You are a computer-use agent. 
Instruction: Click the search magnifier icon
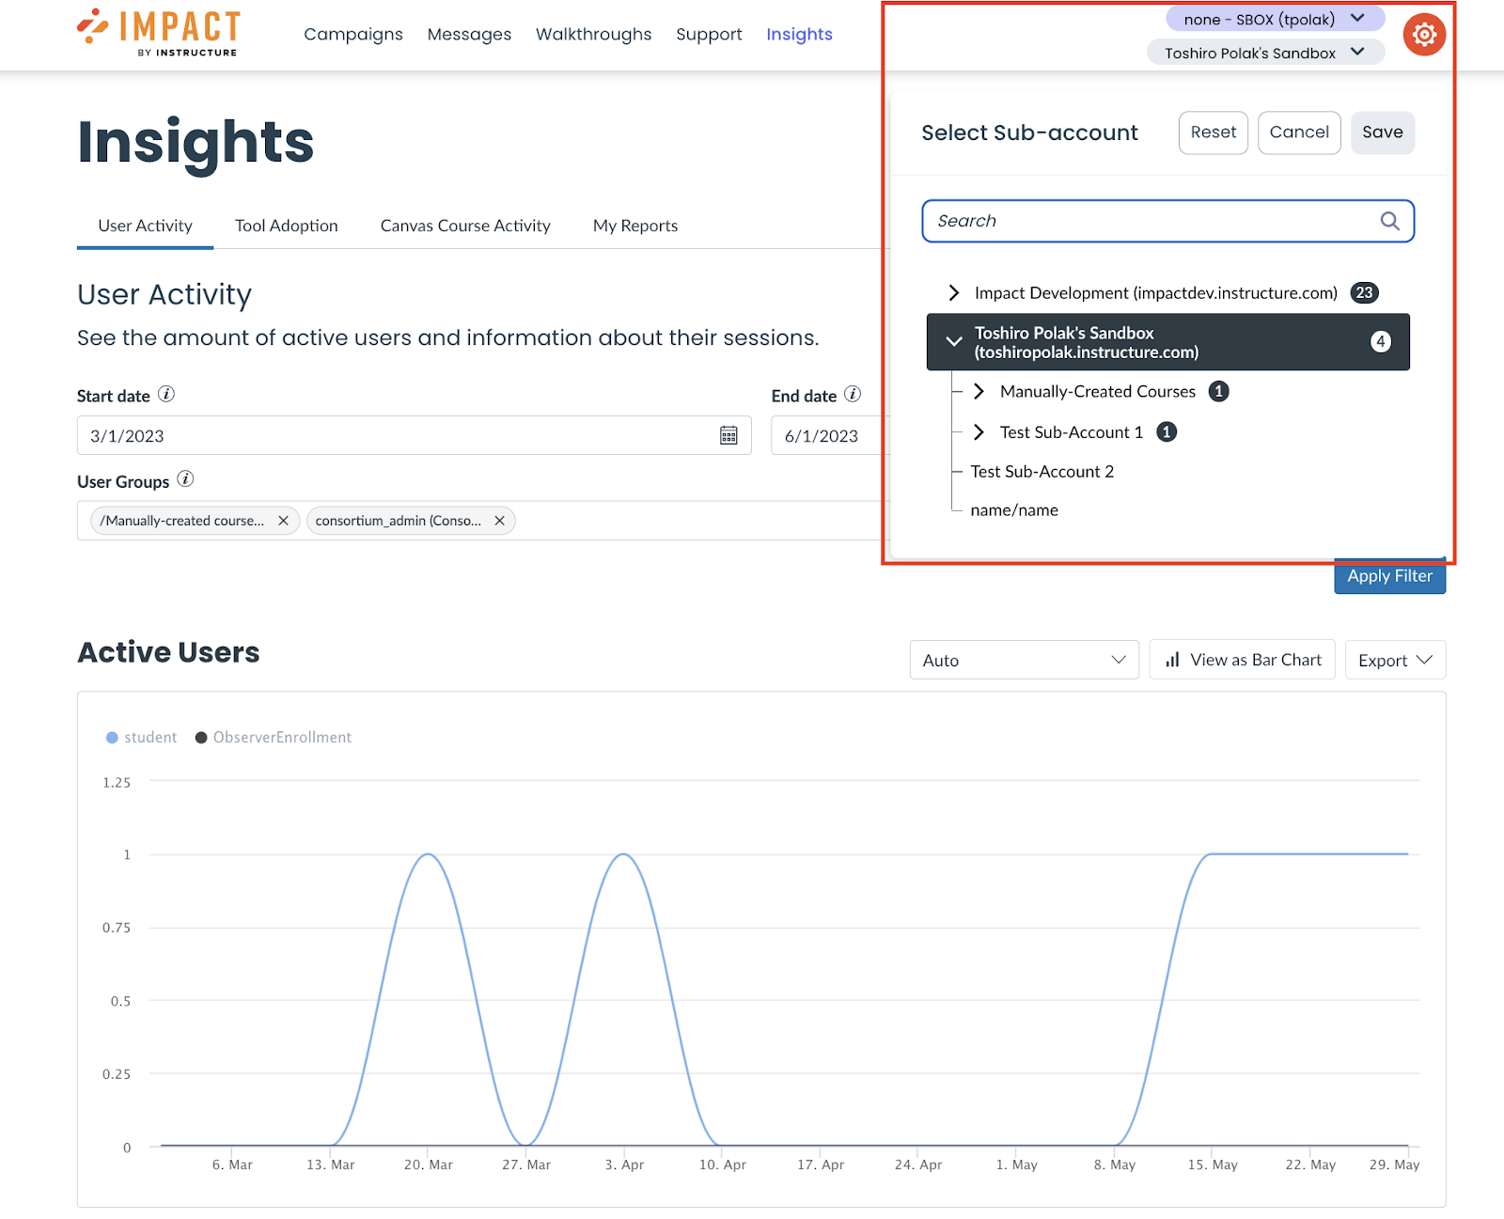tap(1389, 221)
